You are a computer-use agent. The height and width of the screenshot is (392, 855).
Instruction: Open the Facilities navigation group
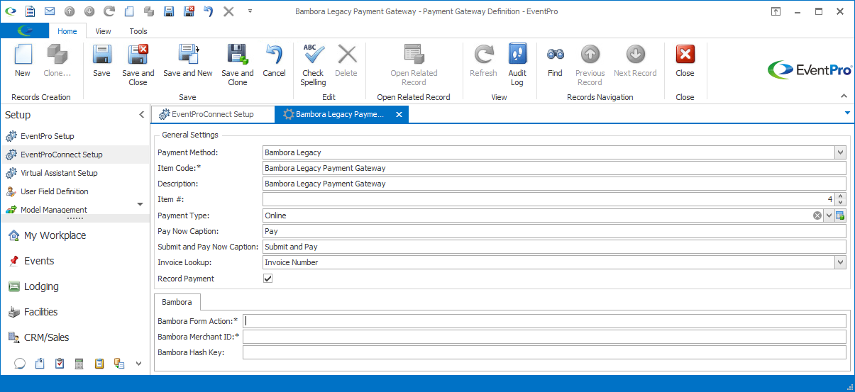tap(75, 312)
